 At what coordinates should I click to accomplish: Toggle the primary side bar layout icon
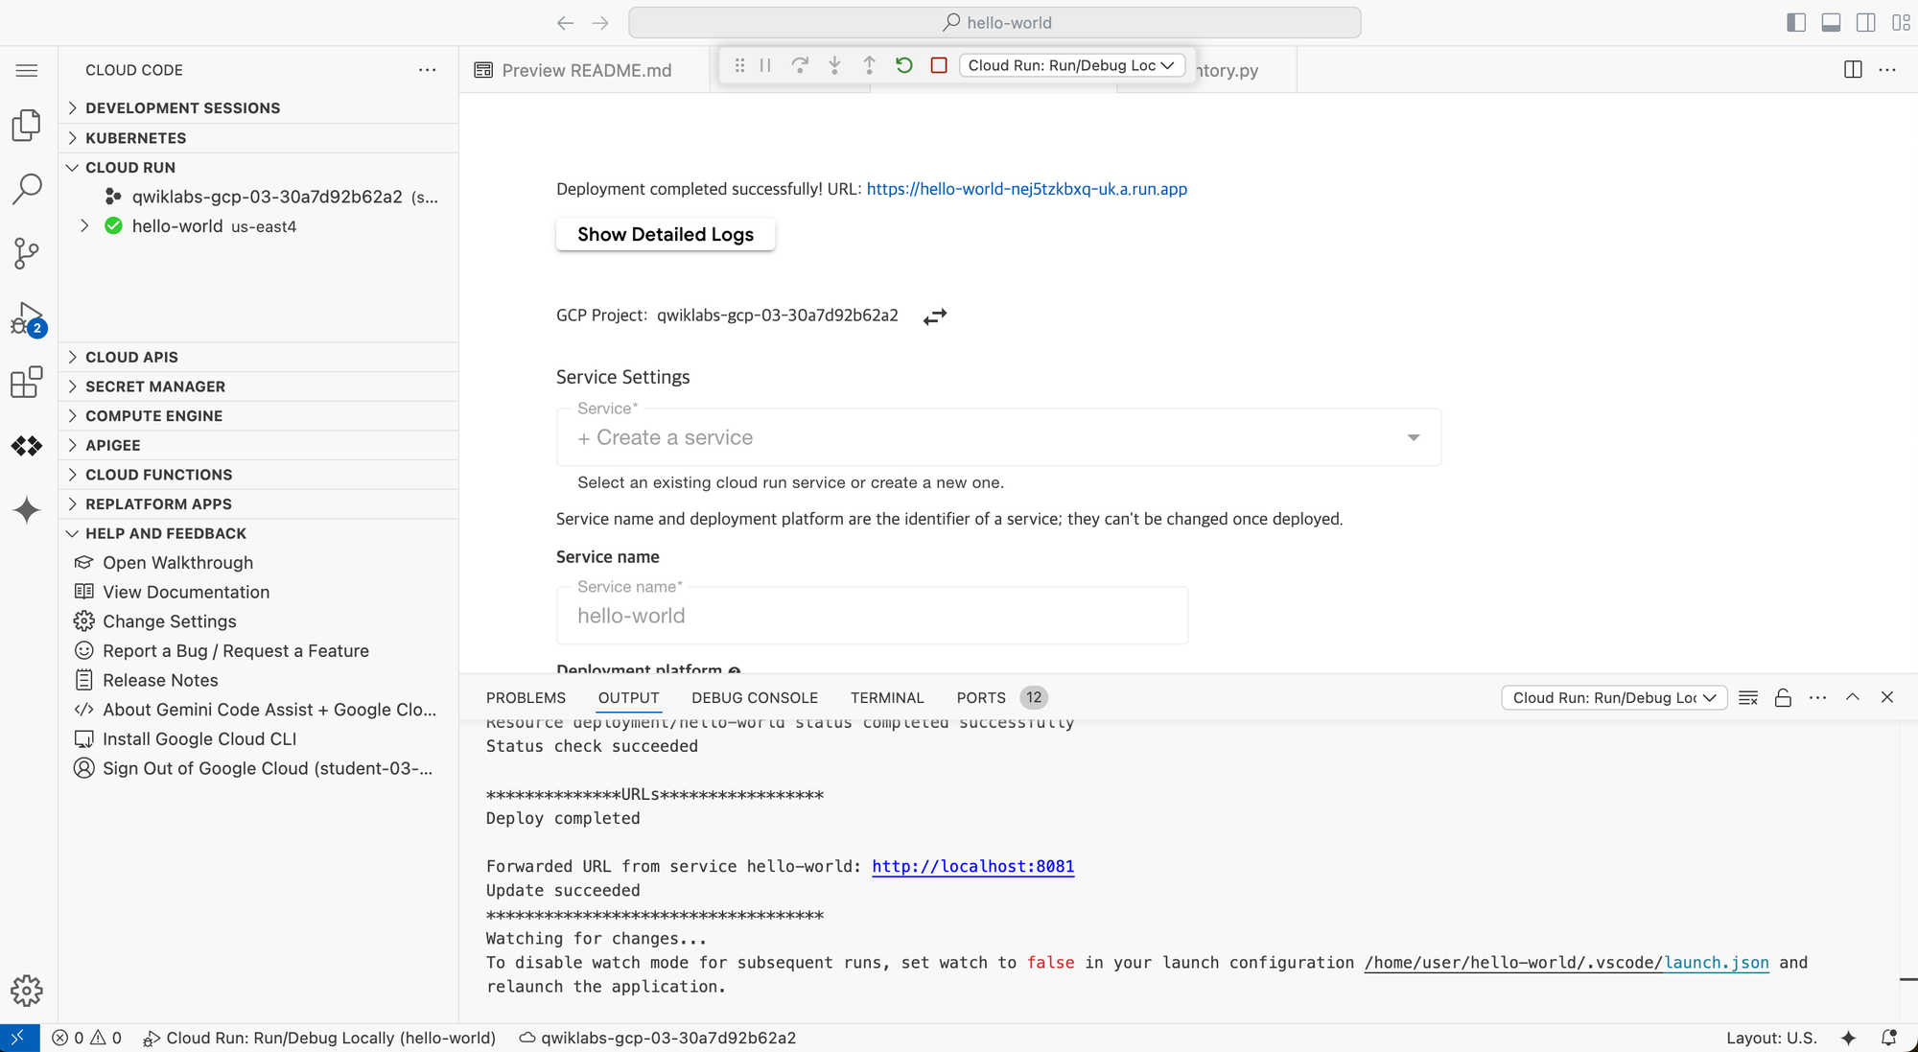tap(1796, 22)
